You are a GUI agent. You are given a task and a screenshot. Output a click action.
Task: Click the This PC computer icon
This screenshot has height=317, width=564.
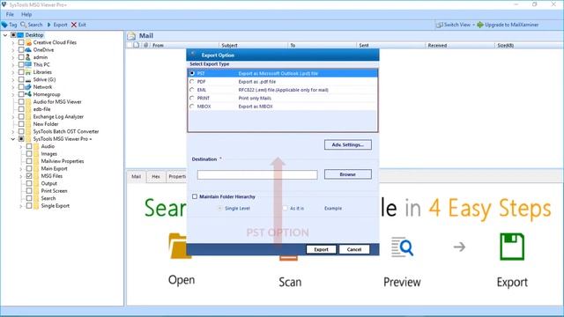click(x=28, y=64)
